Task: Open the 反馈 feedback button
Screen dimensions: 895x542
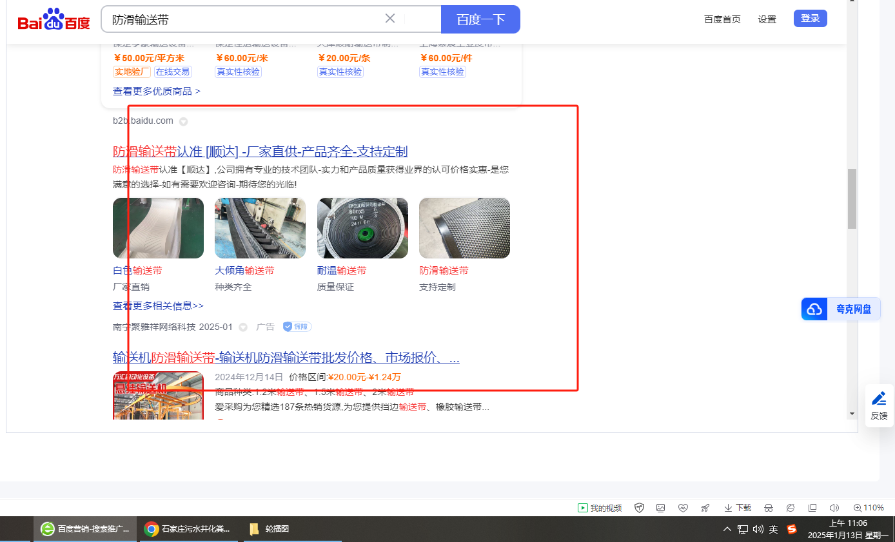Action: [x=879, y=406]
